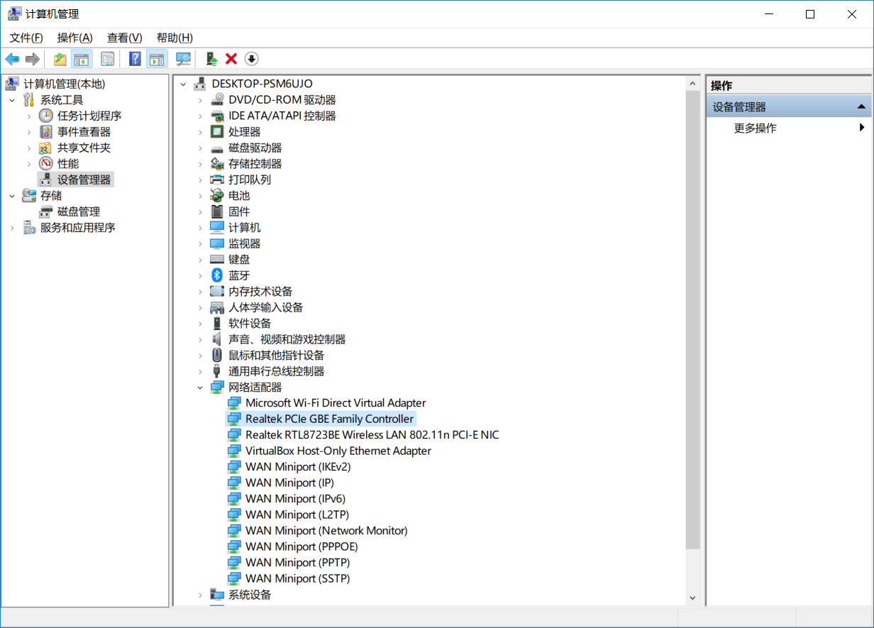Collapse the 网络适配器 node
Viewport: 874px width, 628px height.
[200, 387]
